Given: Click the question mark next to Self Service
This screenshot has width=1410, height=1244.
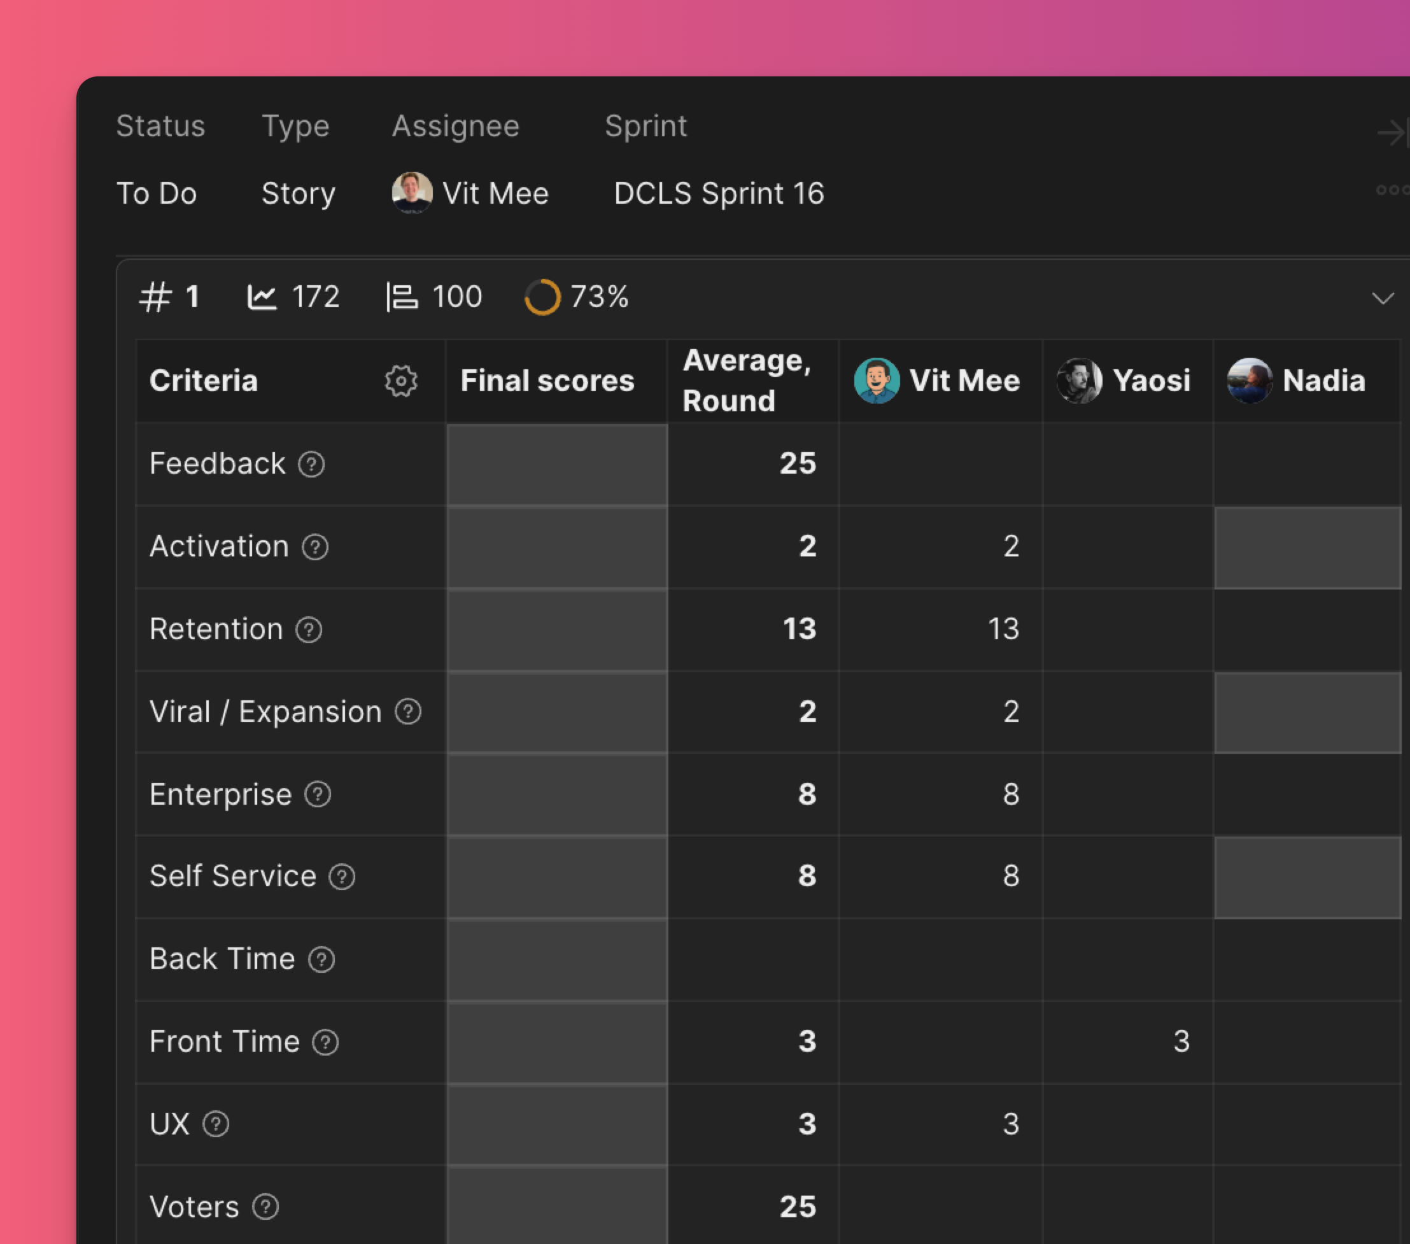Looking at the screenshot, I should 342,877.
